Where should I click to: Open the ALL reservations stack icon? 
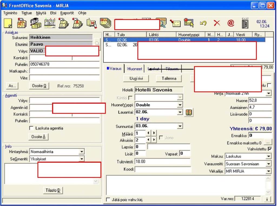105,23
